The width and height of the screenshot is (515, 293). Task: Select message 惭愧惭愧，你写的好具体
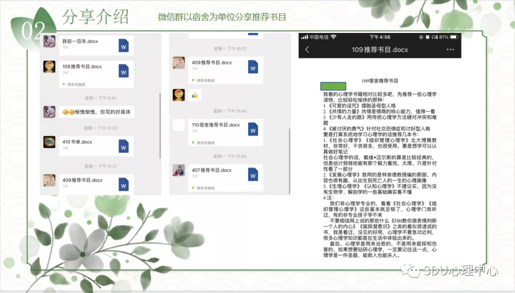point(96,112)
